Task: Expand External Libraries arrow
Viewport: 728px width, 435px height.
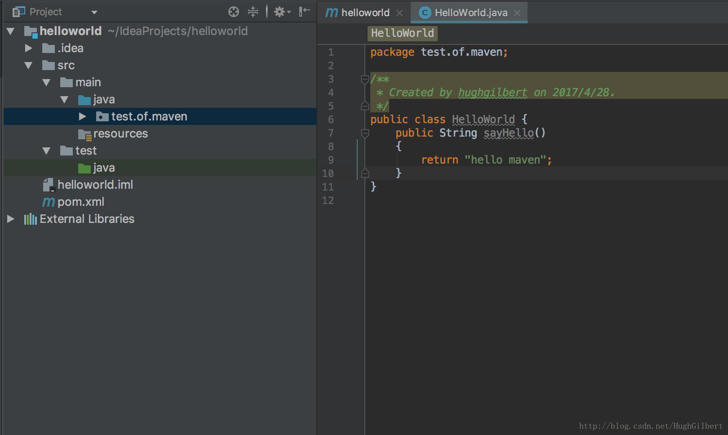Action: [x=11, y=219]
